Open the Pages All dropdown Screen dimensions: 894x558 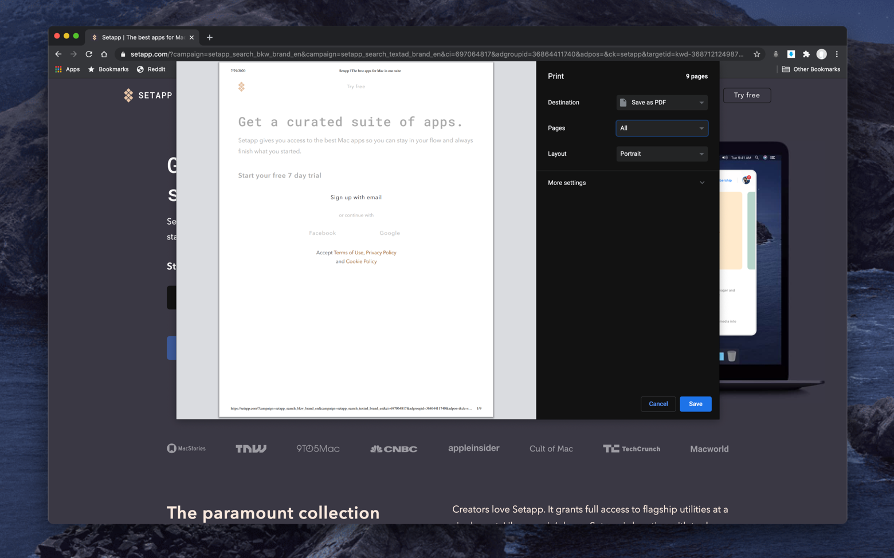click(x=662, y=128)
